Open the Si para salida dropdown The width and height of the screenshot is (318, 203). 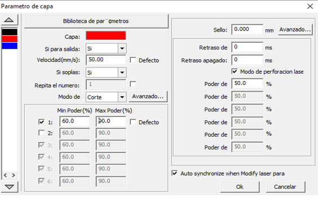[122, 48]
